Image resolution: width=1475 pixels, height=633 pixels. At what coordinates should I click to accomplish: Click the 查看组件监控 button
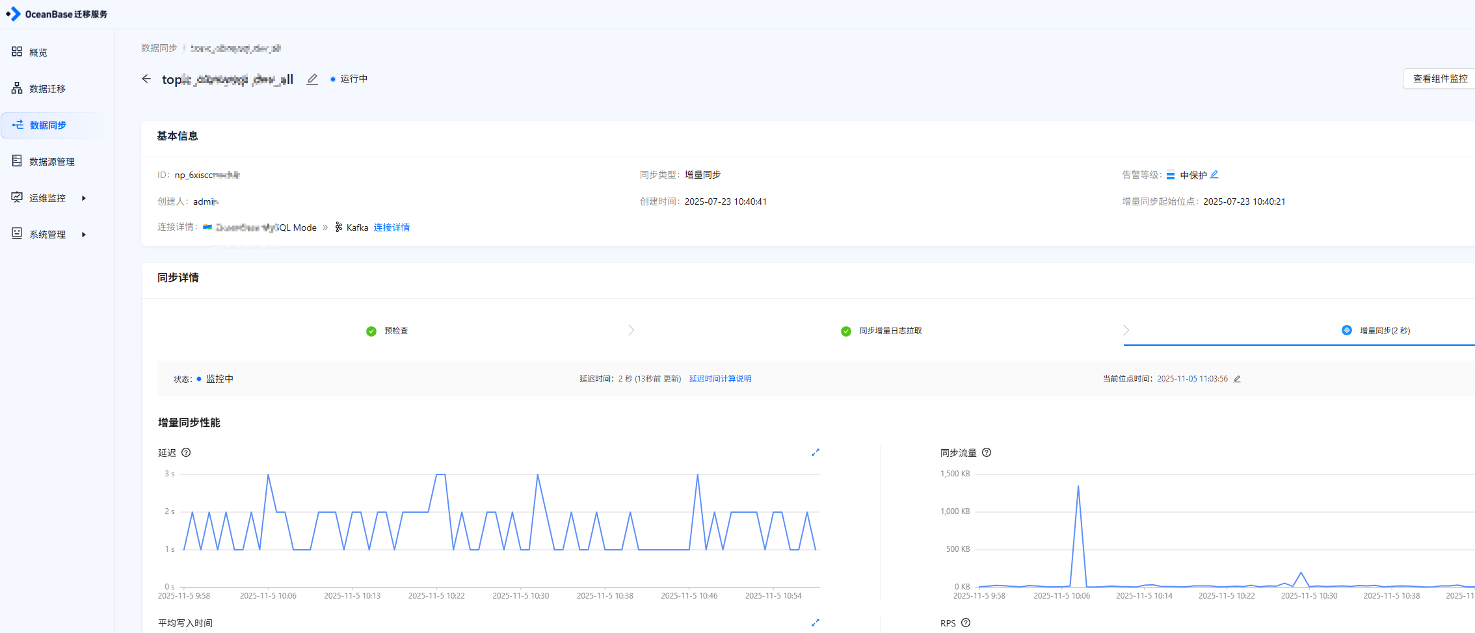(1440, 79)
